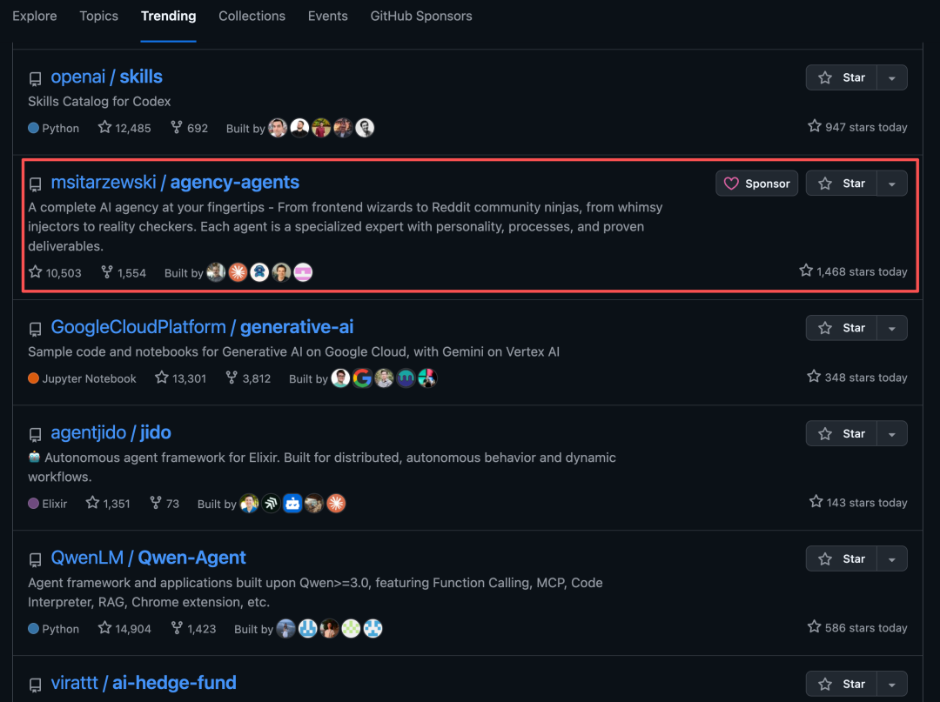Open the agentjido / jido repository link
The image size is (940, 702).
111,432
